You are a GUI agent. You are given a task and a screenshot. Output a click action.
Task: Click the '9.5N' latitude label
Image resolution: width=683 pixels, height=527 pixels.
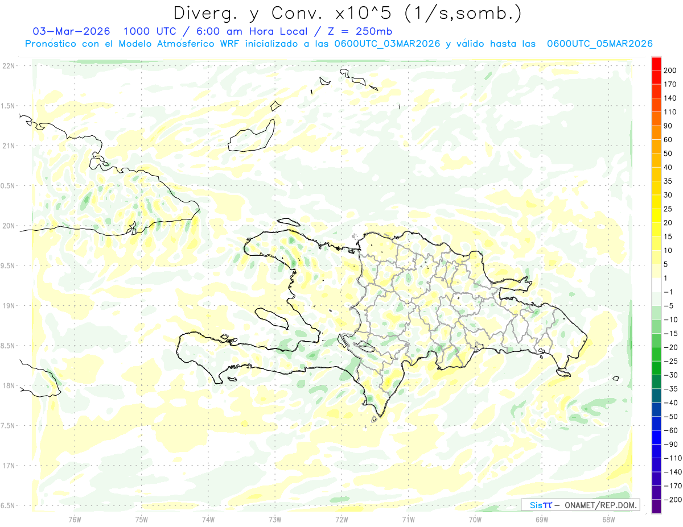[9, 265]
